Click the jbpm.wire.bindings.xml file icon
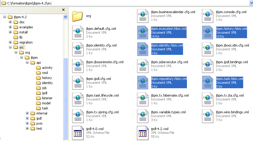This screenshot has height=141, width=253. pyautogui.click(x=207, y=116)
